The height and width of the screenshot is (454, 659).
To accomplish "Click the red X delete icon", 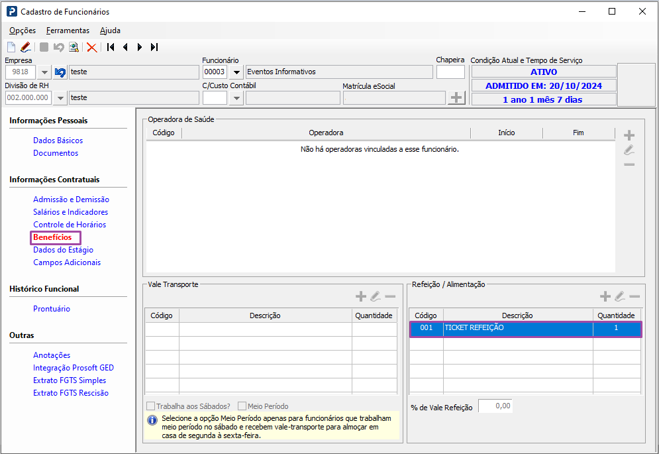I will coord(91,47).
